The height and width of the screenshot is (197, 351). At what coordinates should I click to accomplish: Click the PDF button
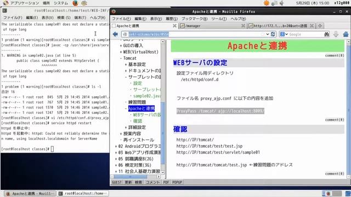coord(166,182)
